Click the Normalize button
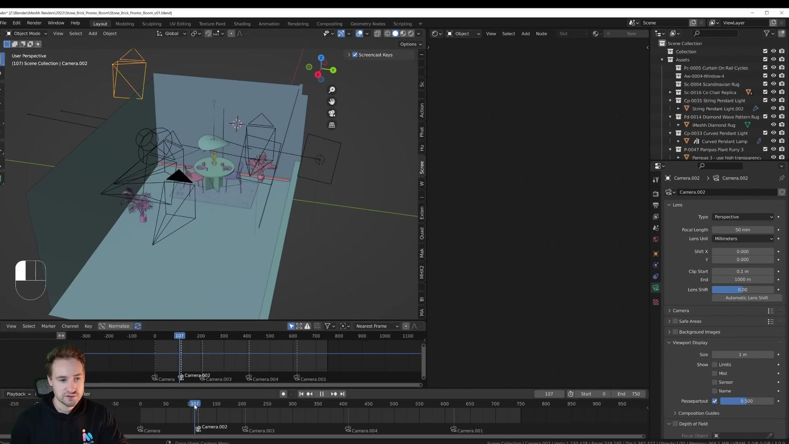The width and height of the screenshot is (789, 444). pyautogui.click(x=119, y=326)
